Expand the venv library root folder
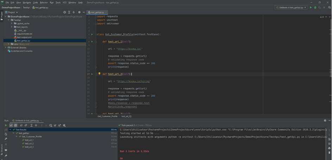Viewport: 332px width, 160px height. coord(8,44)
